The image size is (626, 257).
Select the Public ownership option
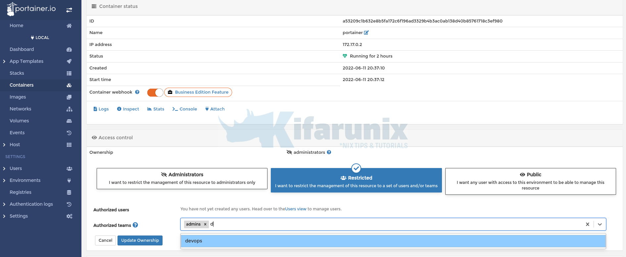click(530, 181)
